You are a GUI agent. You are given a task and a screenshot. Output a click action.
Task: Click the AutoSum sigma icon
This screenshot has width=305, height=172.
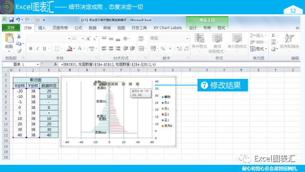click(273, 35)
